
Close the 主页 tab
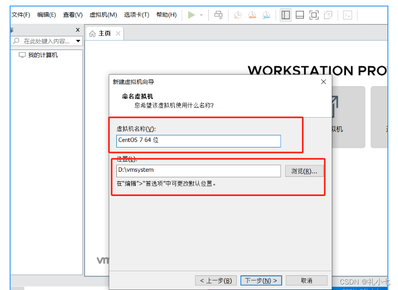118,33
